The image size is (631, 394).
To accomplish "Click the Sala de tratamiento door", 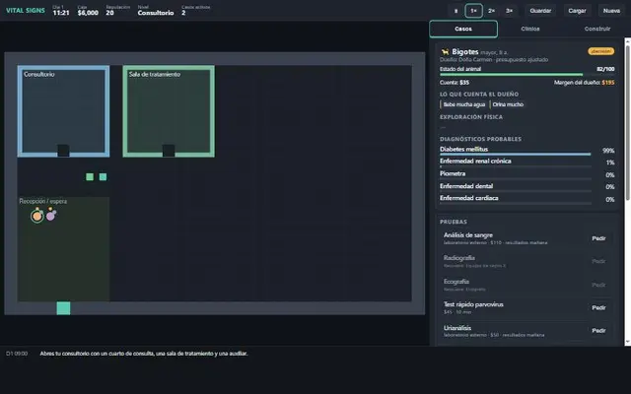I will [169, 151].
